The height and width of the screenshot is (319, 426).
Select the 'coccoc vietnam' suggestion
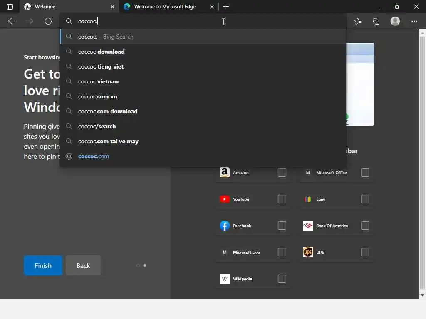tap(203, 81)
